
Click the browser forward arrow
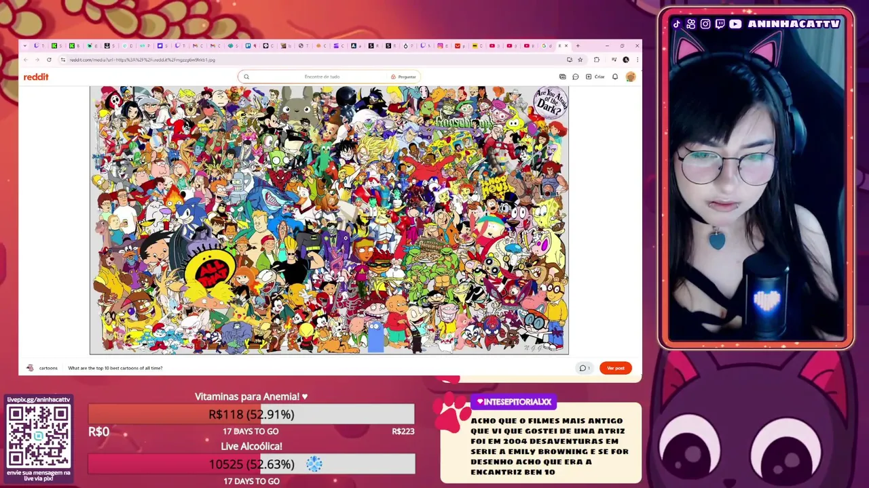click(37, 60)
